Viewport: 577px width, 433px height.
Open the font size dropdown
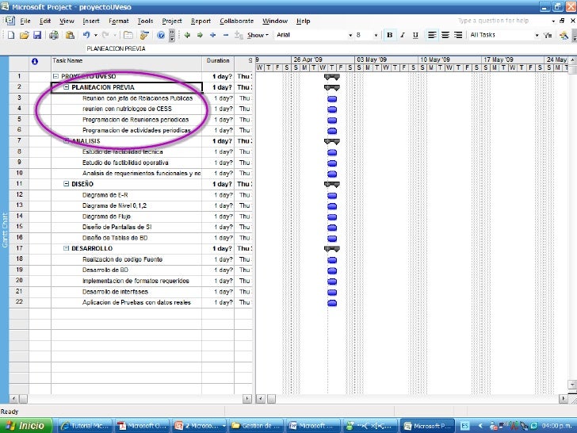[x=376, y=36]
